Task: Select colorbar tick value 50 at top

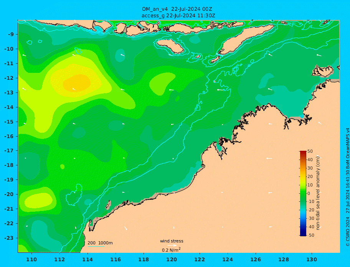Action: [310, 151]
